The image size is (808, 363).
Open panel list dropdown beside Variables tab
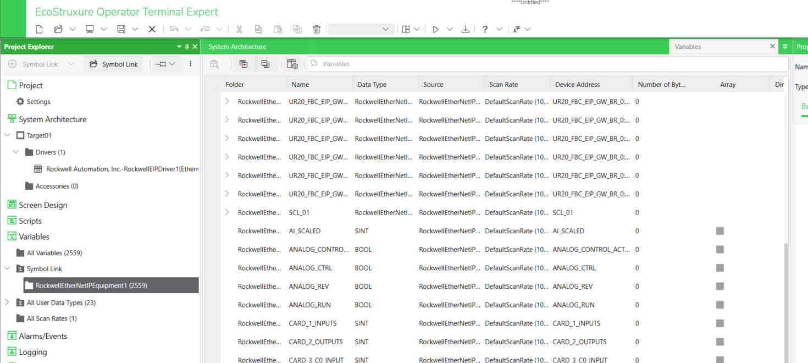tap(785, 47)
